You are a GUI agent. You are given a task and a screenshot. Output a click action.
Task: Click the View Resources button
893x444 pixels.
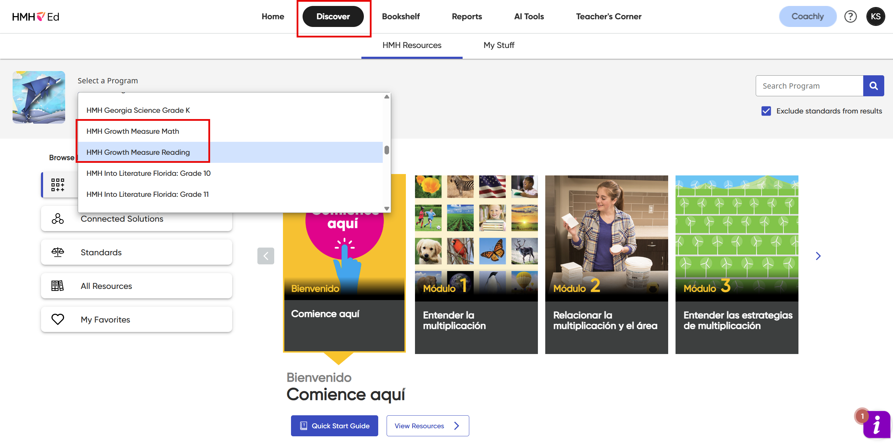[x=428, y=426]
